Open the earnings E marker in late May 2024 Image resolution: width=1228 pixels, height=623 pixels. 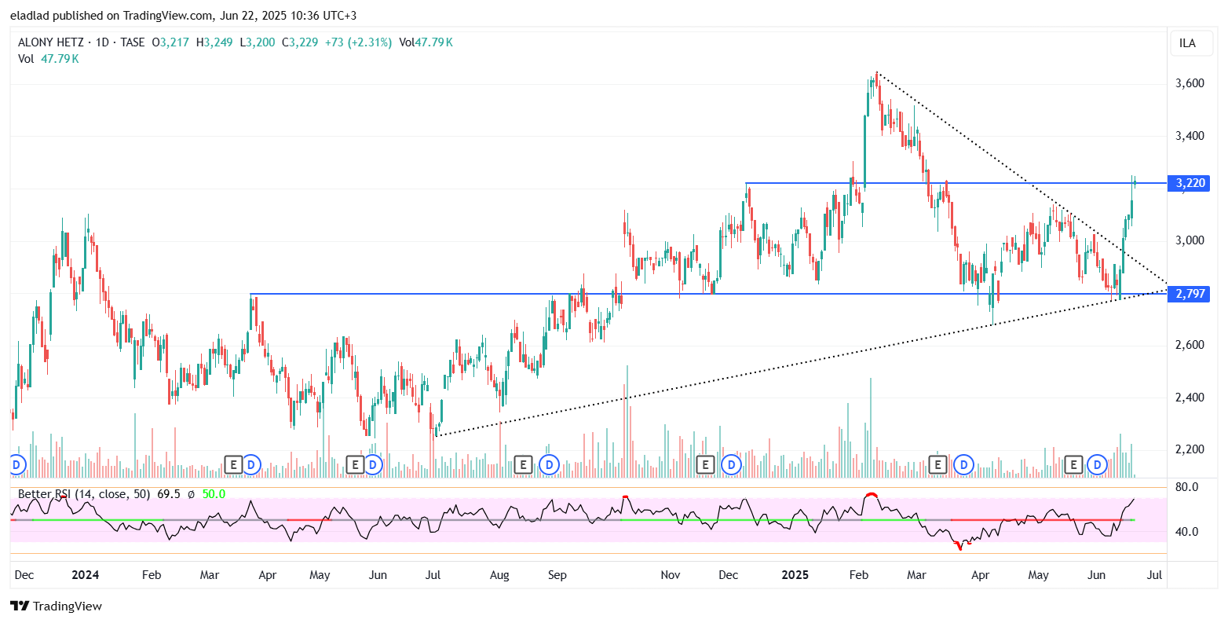pos(355,465)
